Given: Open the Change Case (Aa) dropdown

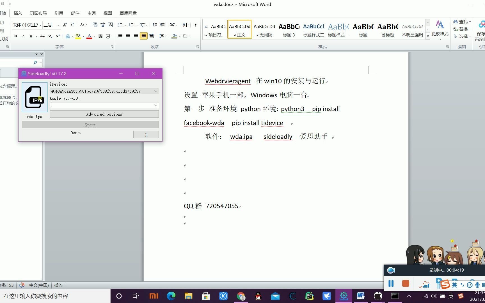Looking at the screenshot, I should coord(83,25).
